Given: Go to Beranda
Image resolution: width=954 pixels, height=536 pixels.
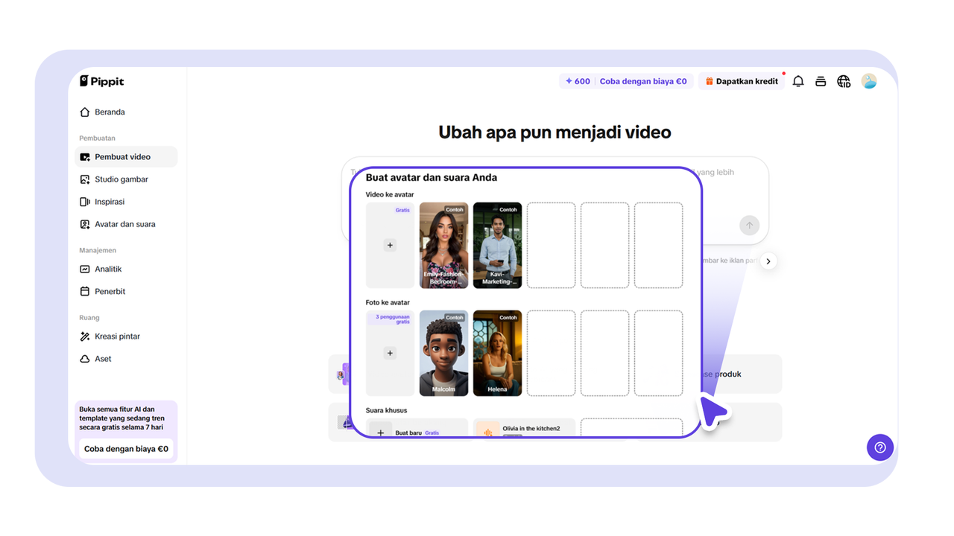Looking at the screenshot, I should (x=109, y=112).
